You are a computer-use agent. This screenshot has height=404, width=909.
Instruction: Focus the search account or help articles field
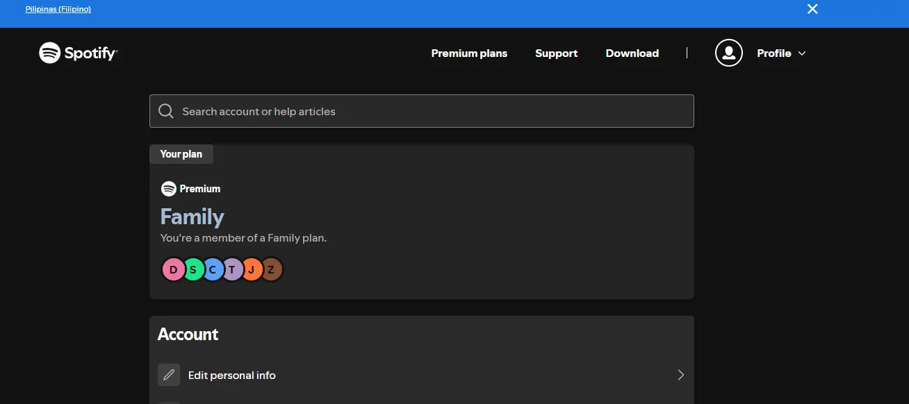coord(422,111)
